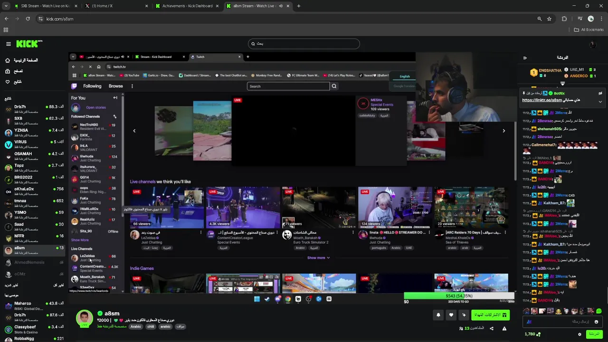608x342 pixels.
Task: Click the green gift subscriptions button
Action: click(x=491, y=315)
